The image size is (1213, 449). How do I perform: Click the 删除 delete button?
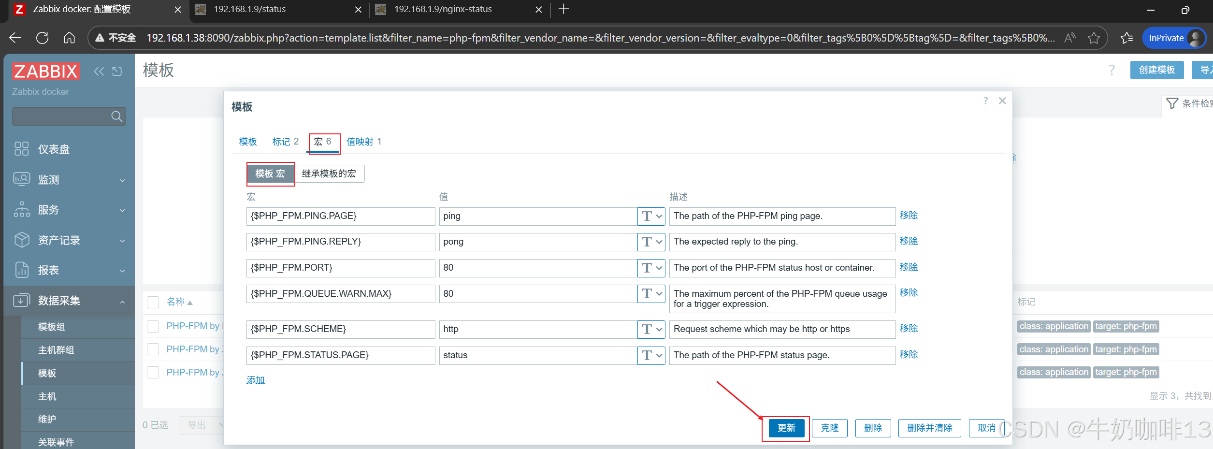873,428
